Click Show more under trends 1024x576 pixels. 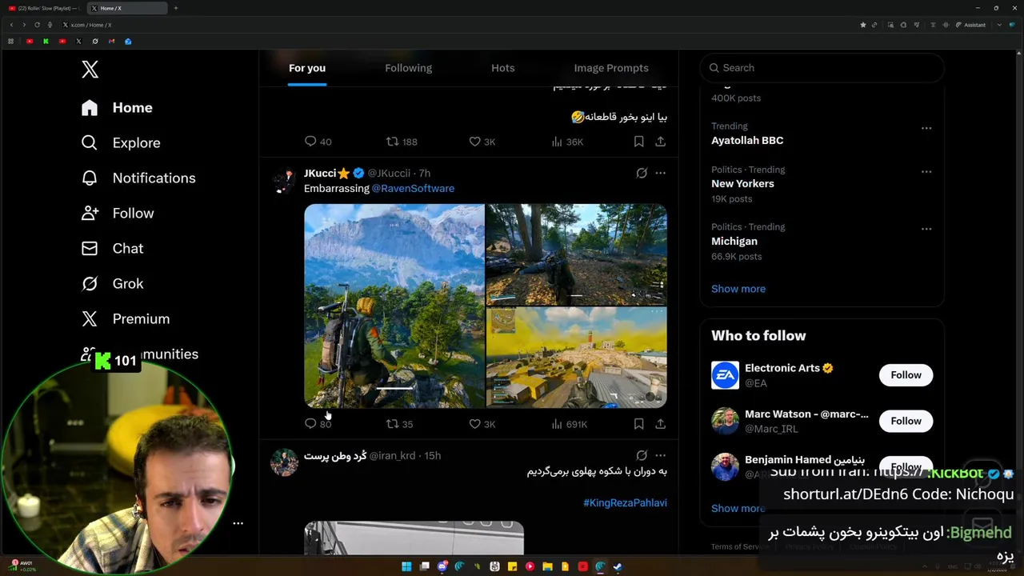(x=738, y=289)
